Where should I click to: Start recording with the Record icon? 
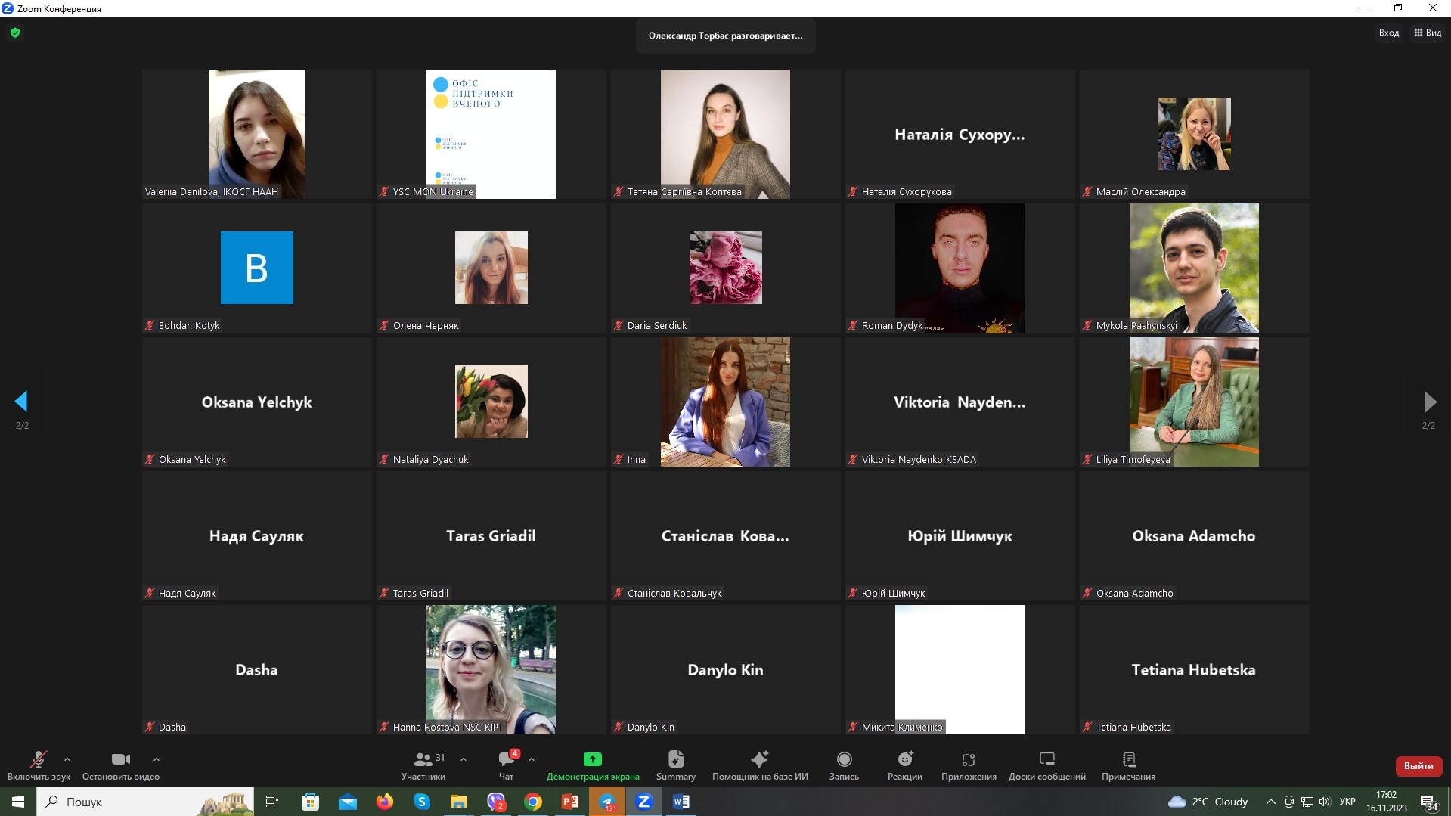[844, 759]
